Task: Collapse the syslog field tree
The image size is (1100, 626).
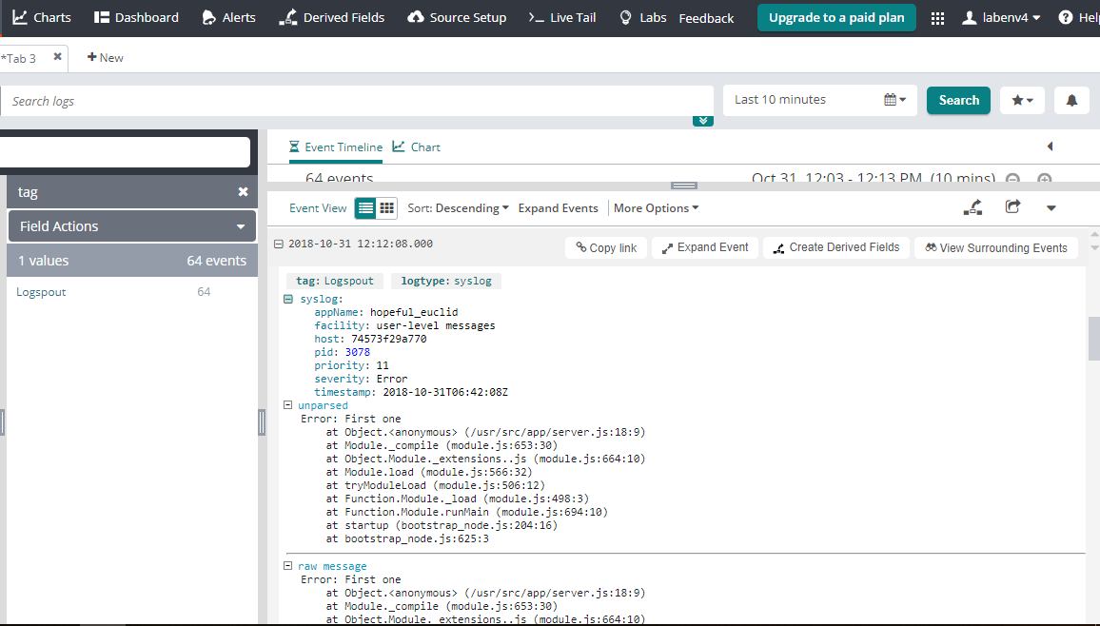Action: pos(288,300)
